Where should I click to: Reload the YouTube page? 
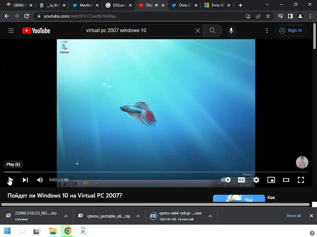pyautogui.click(x=27, y=16)
